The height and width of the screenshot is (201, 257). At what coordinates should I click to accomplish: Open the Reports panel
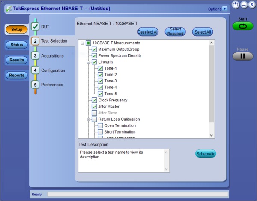pyautogui.click(x=17, y=76)
